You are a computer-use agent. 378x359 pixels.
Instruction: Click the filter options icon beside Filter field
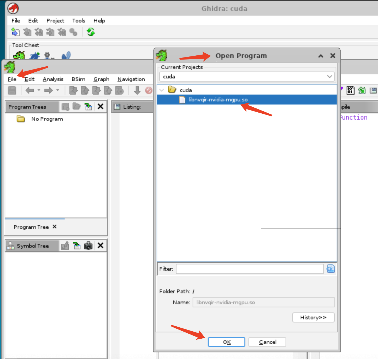click(x=330, y=269)
